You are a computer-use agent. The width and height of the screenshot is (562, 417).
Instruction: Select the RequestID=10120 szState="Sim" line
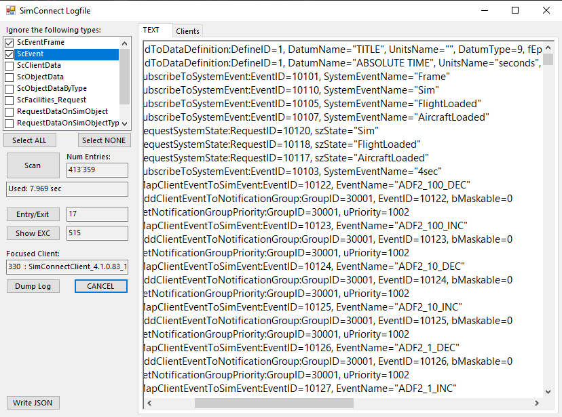tap(261, 131)
